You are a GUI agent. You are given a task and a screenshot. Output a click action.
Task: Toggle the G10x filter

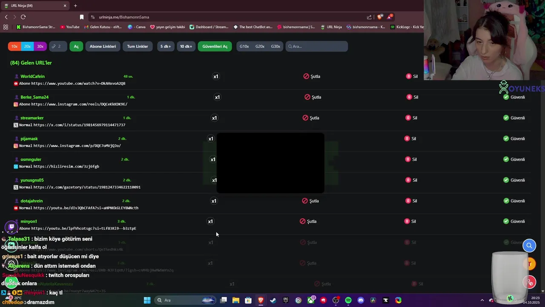pyautogui.click(x=244, y=46)
